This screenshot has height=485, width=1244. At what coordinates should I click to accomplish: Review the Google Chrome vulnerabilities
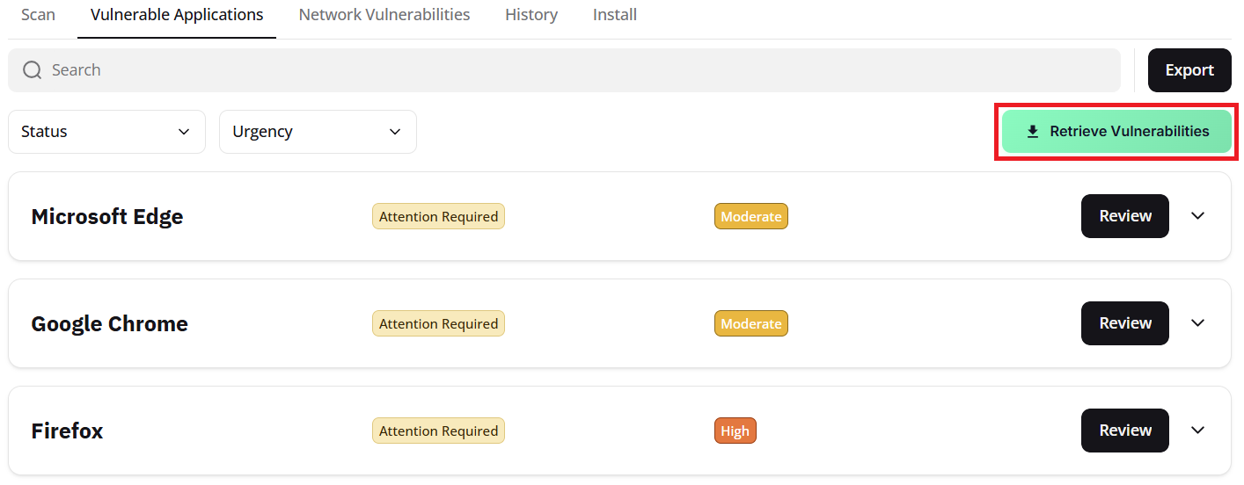coord(1124,323)
